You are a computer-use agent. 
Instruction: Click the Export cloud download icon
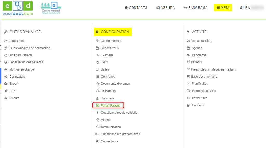pyautogui.click(x=6, y=84)
